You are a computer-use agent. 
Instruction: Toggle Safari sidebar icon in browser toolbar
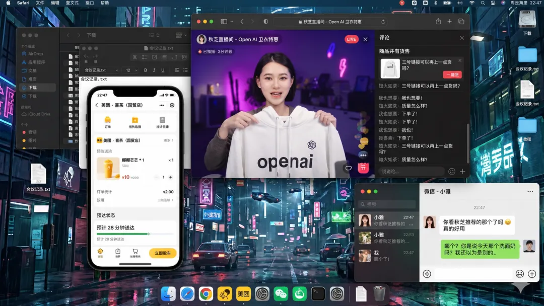click(224, 22)
